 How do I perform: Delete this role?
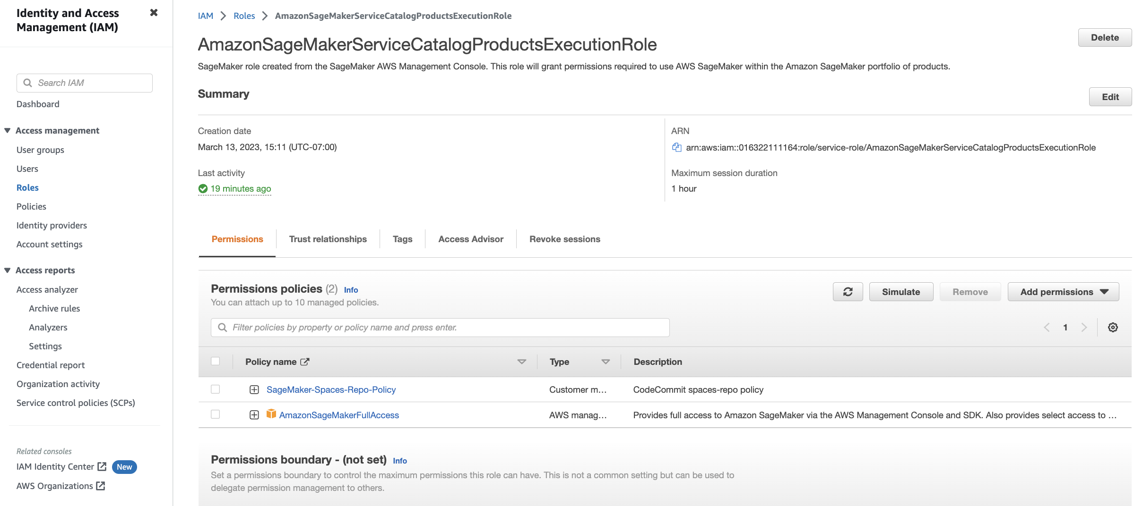coord(1105,38)
